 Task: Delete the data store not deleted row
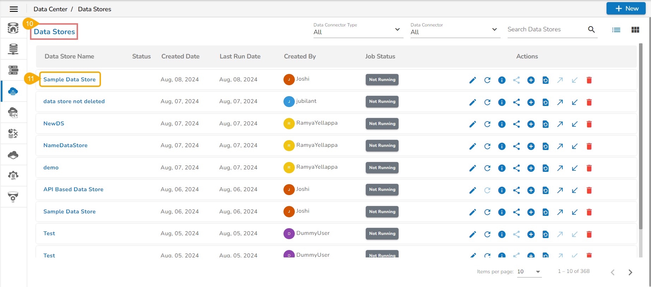589,102
